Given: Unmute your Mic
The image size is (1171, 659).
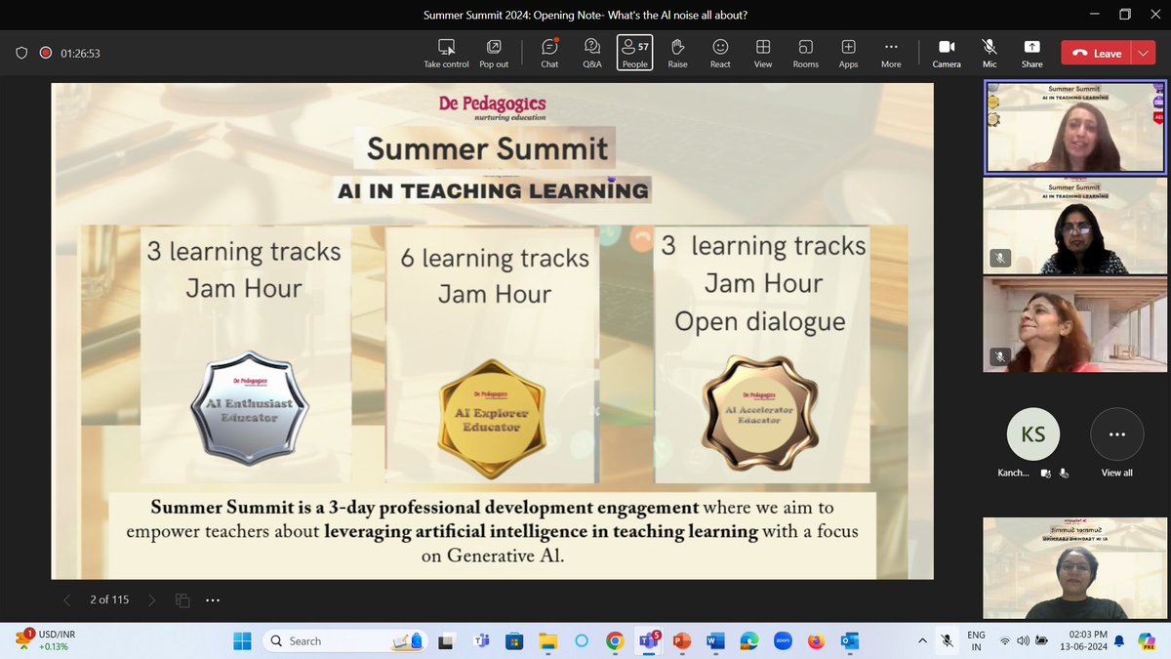Looking at the screenshot, I should pos(989,51).
